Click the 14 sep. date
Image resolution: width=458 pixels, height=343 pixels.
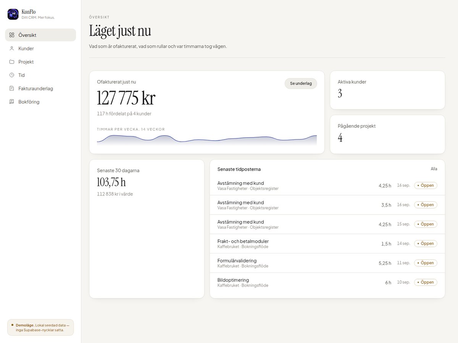point(403,244)
